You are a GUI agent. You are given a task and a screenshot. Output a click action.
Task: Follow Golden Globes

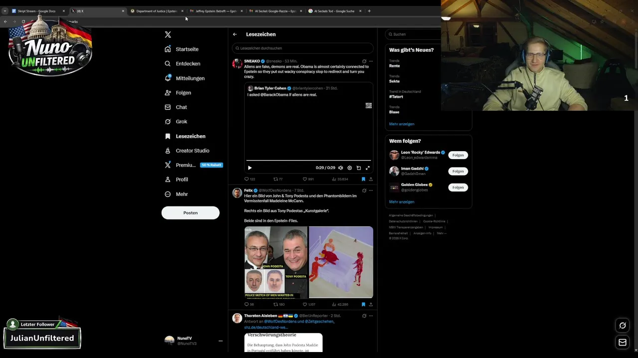(x=458, y=187)
